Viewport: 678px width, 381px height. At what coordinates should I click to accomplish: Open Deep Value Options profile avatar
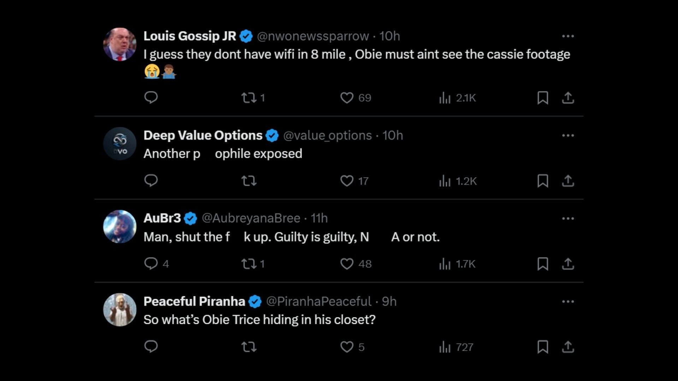point(120,144)
